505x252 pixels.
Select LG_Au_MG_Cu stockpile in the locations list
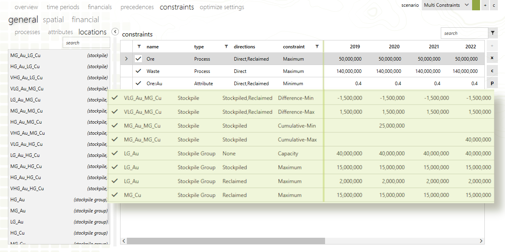coord(58,99)
